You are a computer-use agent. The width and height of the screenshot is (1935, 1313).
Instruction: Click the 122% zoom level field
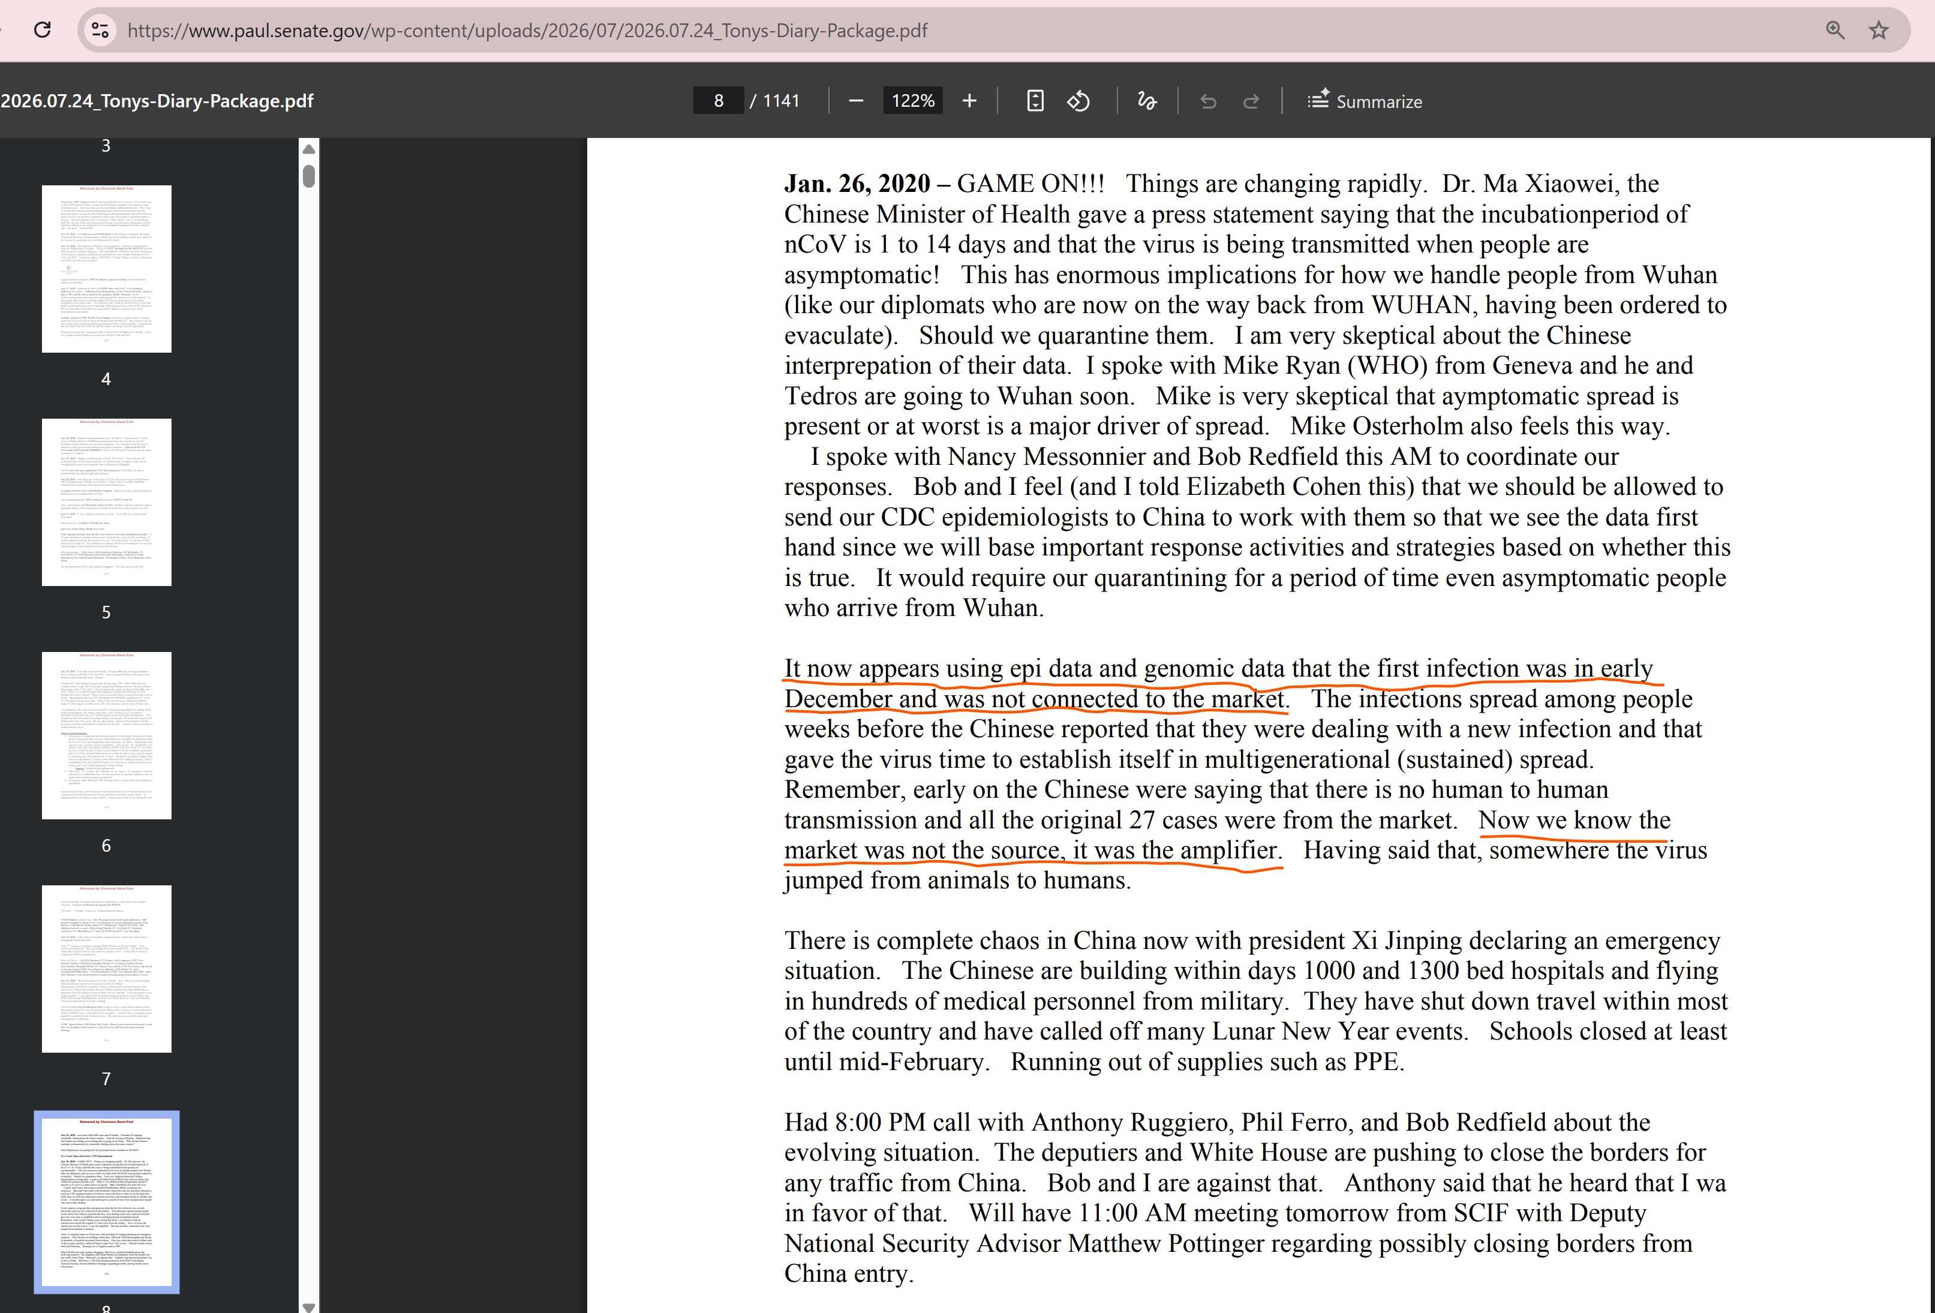coord(912,101)
